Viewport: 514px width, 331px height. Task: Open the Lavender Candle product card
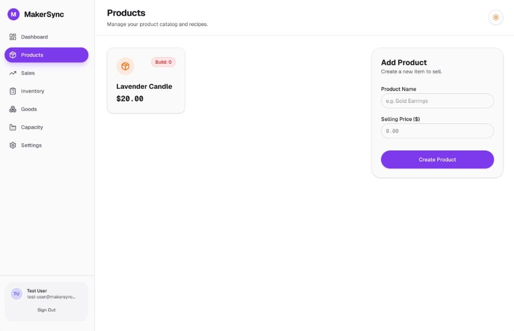[146, 80]
